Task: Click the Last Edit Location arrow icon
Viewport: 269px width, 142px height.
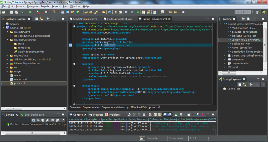Action: pos(170,12)
